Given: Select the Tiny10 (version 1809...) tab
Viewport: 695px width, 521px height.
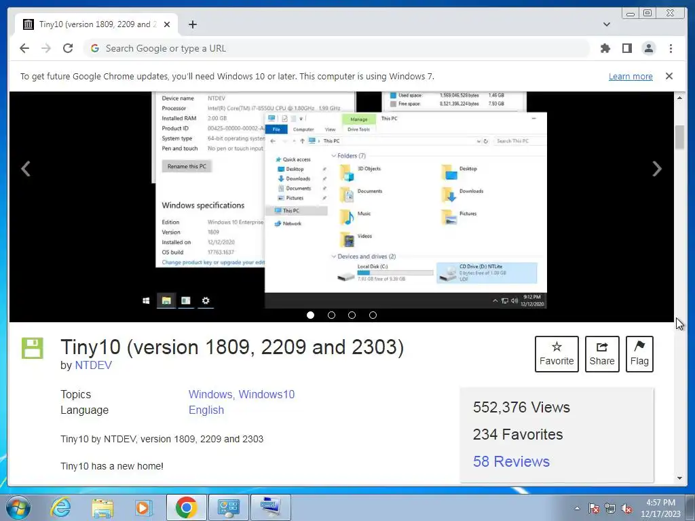Looking at the screenshot, I should point(96,24).
